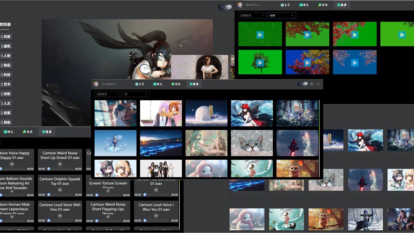
Task: Open 资源类型 dropdown in the front window
Action: click(x=108, y=94)
